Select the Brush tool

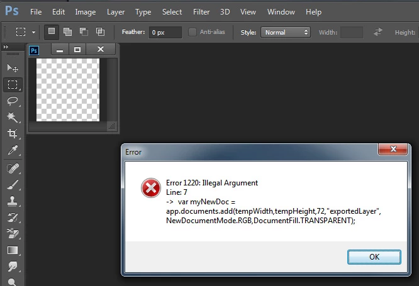13,185
